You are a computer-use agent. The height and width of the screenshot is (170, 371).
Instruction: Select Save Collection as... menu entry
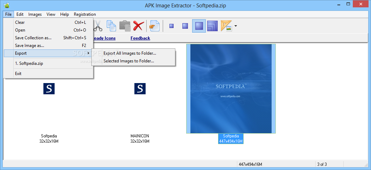pyautogui.click(x=48, y=38)
